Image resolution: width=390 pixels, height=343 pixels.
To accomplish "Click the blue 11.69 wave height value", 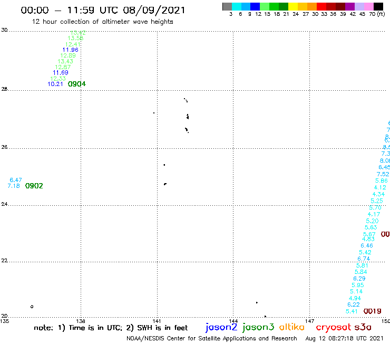I will (61, 73).
